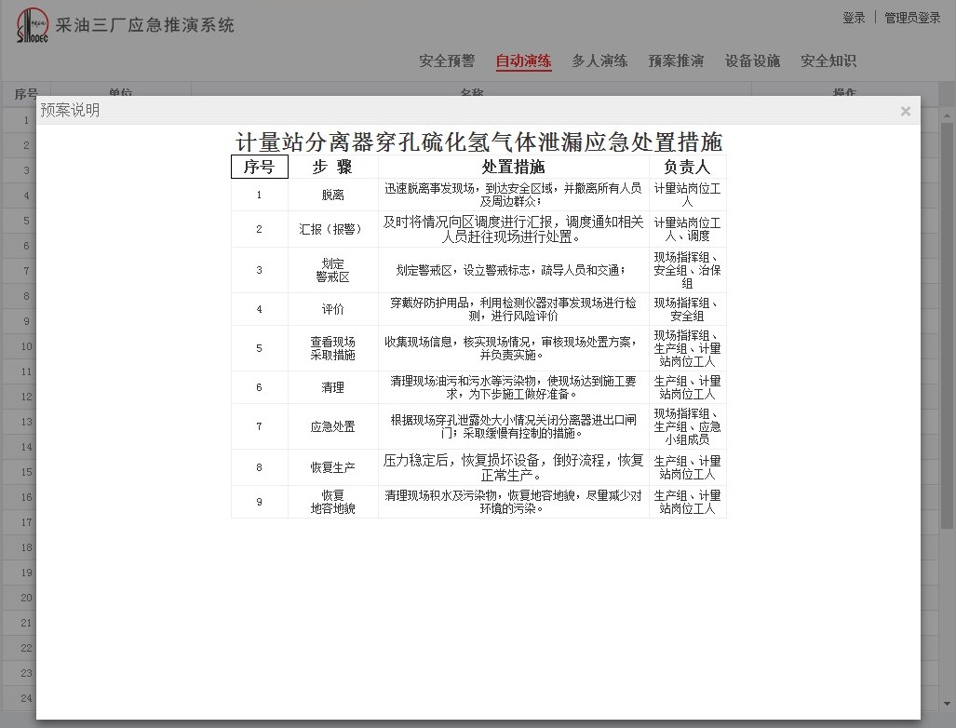Click the 应急处置 step in row 7
956x728 pixels.
coord(332,427)
